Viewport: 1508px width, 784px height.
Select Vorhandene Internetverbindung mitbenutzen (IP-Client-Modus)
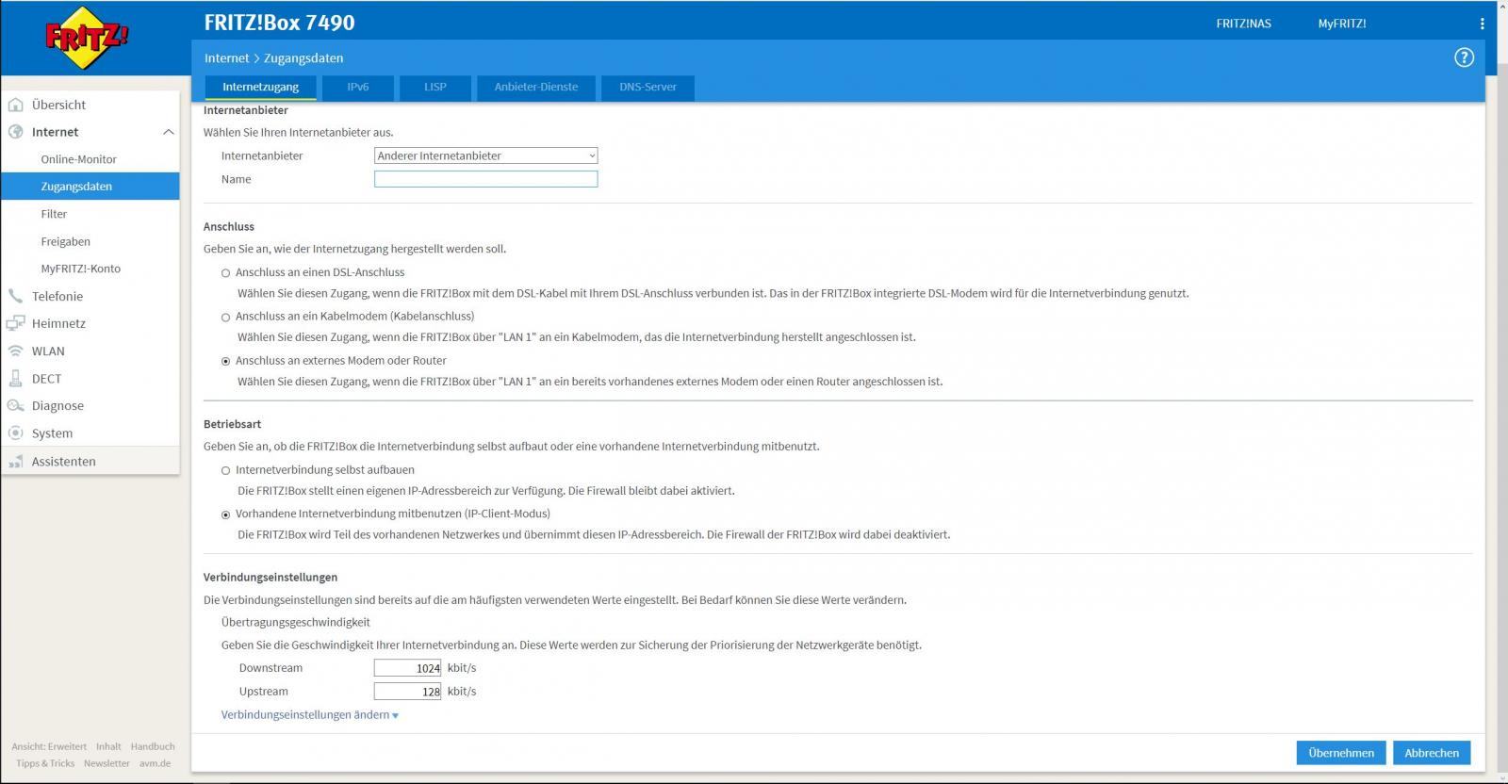pyautogui.click(x=225, y=514)
